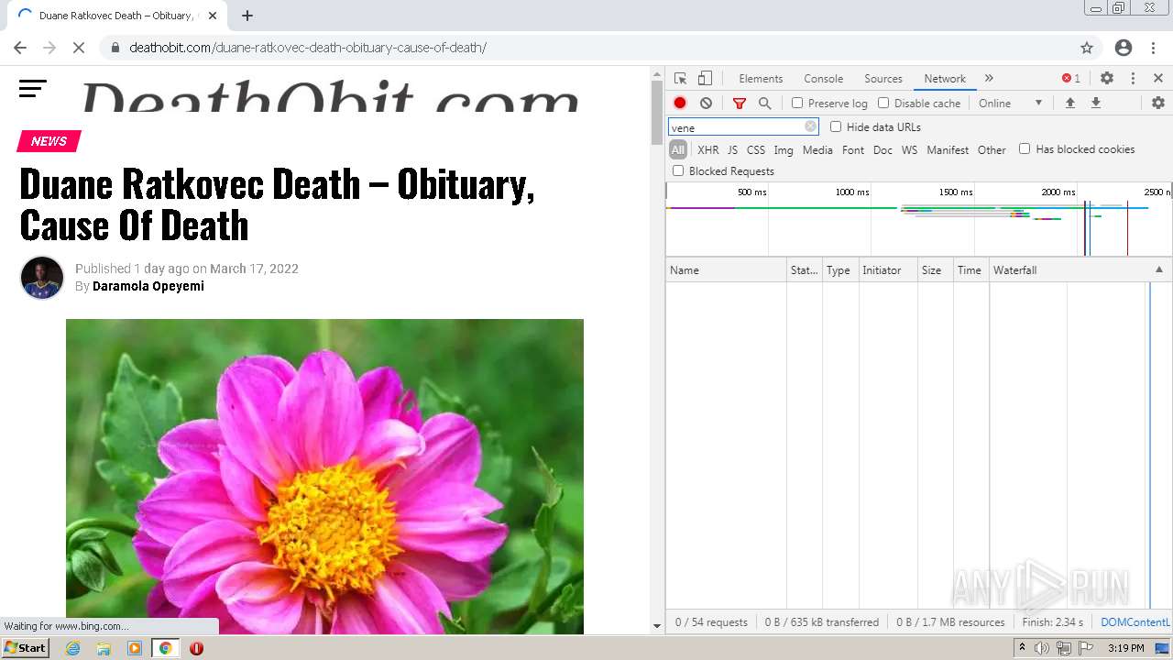Screen dimensions: 1173x660
Task: Import a HAR file
Action: point(1069,104)
